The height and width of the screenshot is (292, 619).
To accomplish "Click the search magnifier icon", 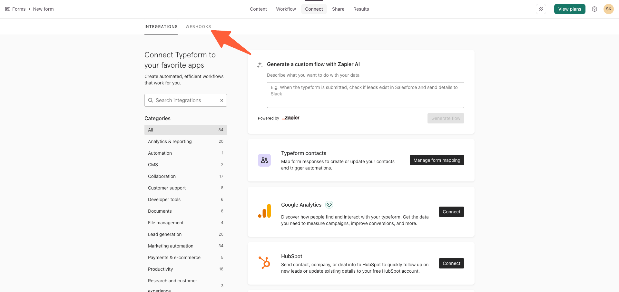I will 151,100.
